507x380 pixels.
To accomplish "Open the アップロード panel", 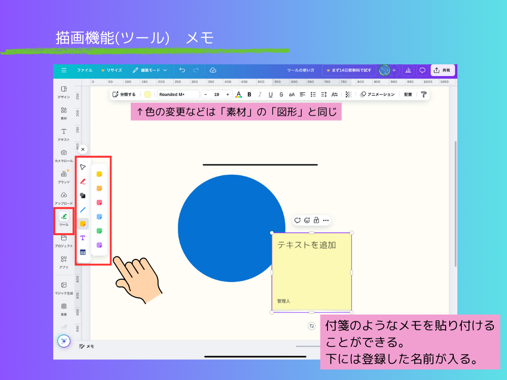I will click(x=63, y=196).
